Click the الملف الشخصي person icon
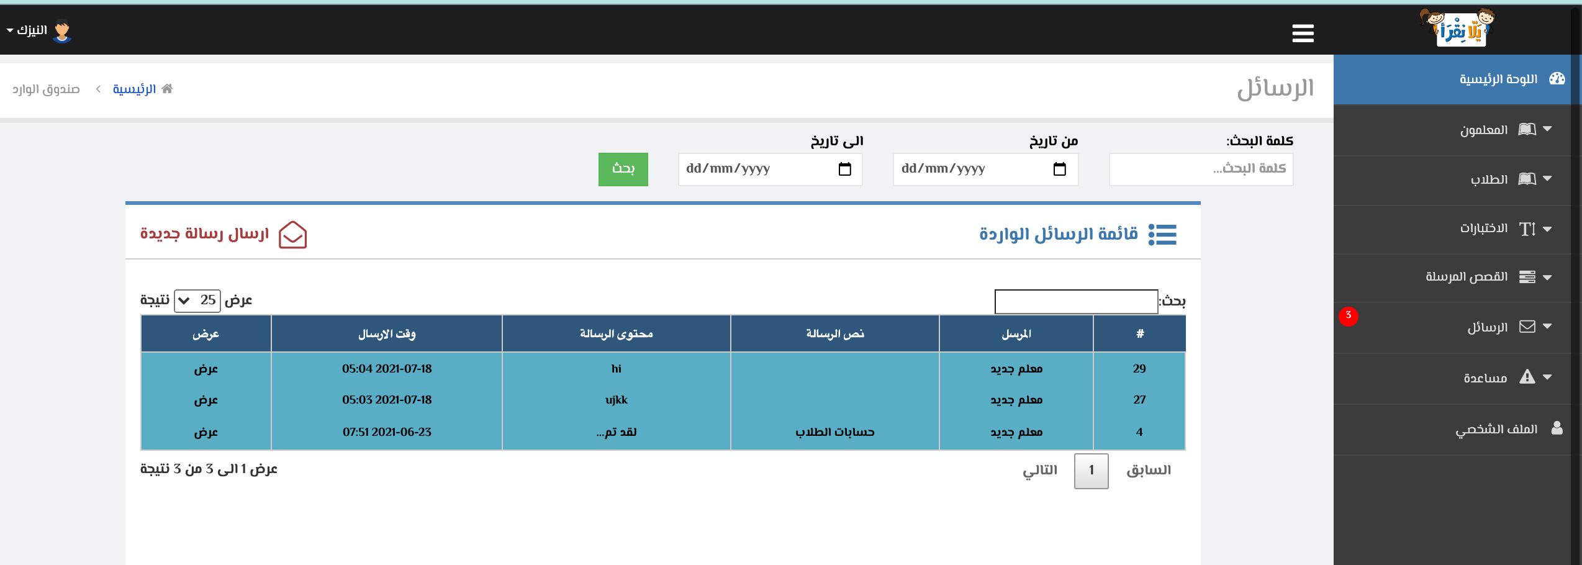 [x=1557, y=428]
